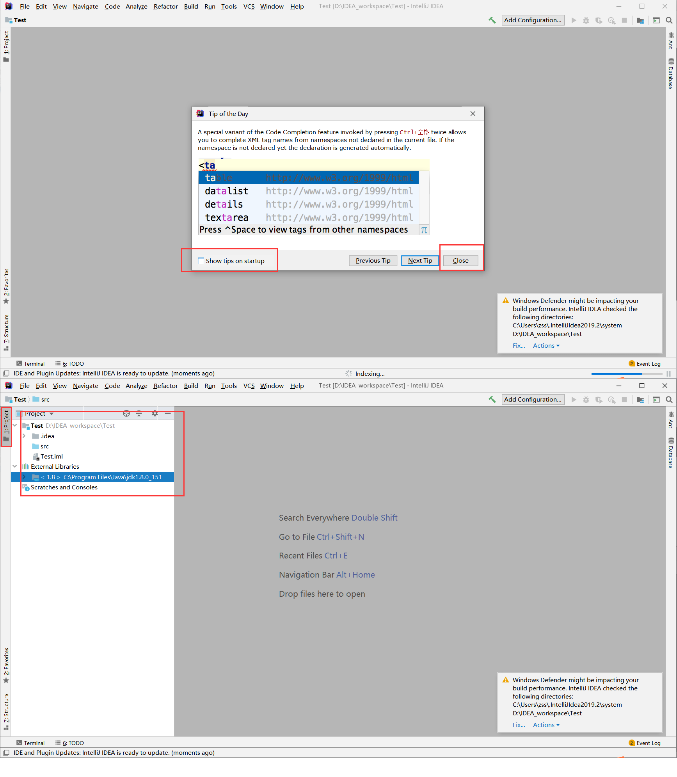Click Run with Coverage icon, top window
677x777 pixels.
click(599, 20)
